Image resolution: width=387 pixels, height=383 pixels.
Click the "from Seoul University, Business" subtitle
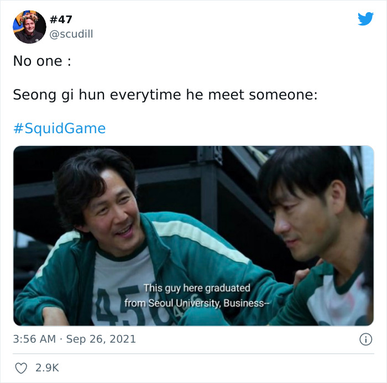click(197, 303)
